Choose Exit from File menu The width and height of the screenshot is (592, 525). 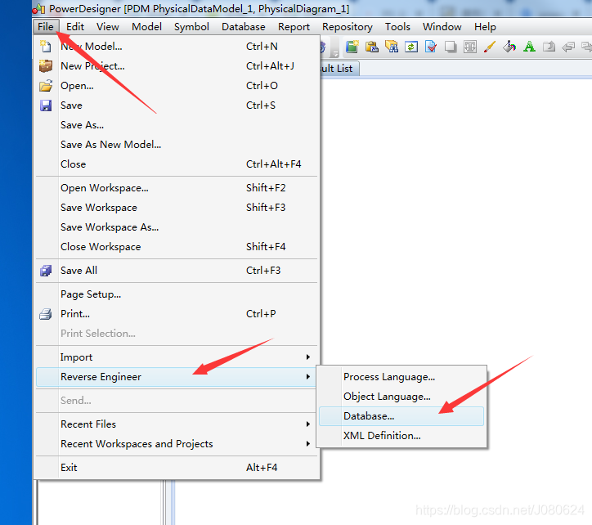pos(177,468)
